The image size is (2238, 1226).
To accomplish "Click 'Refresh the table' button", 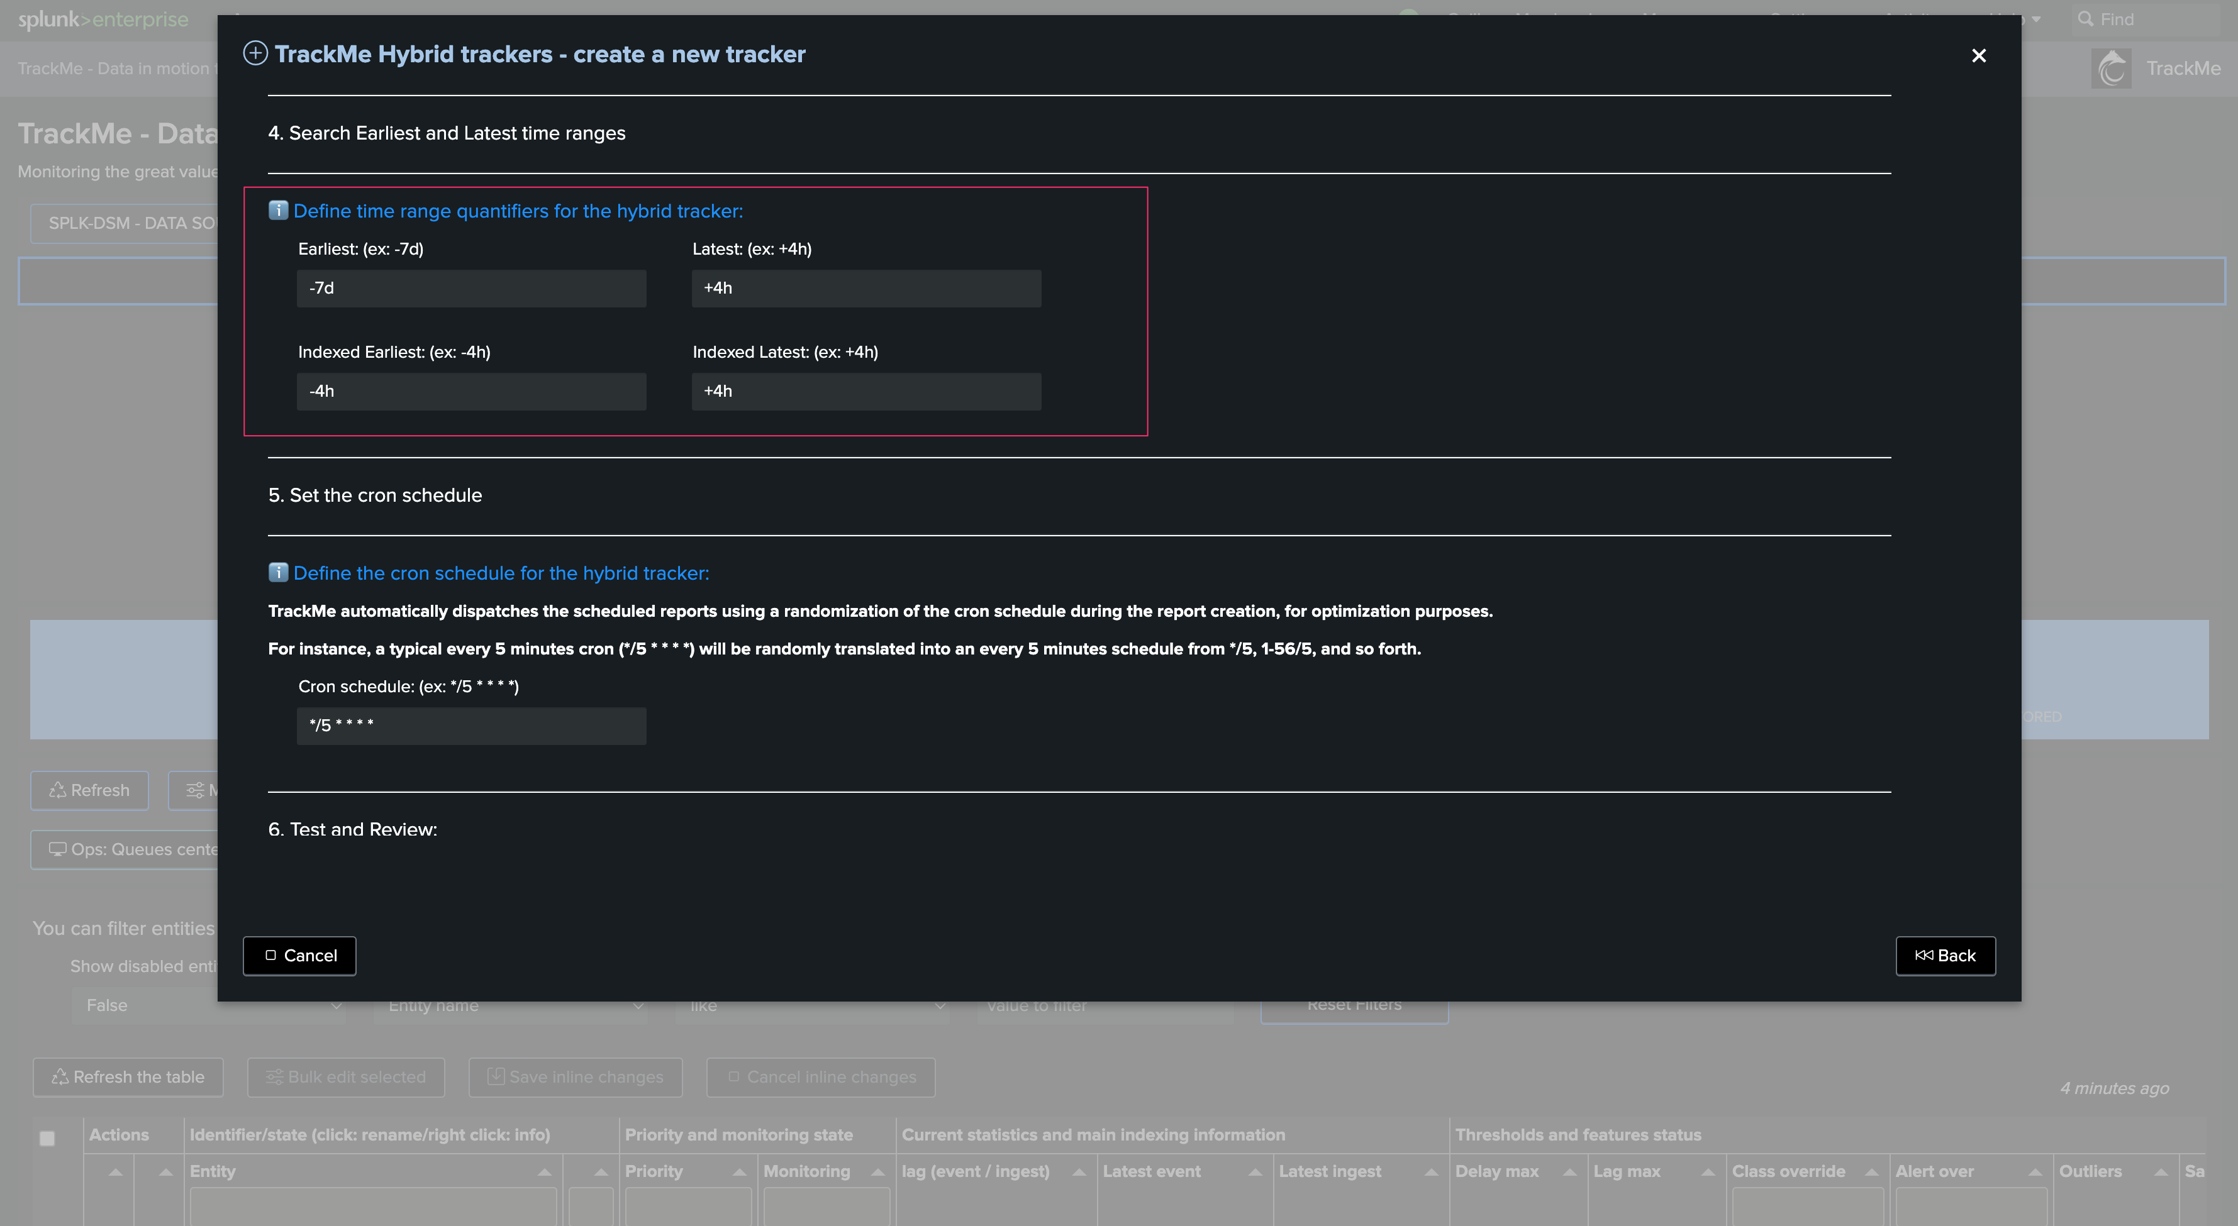I will [x=128, y=1078].
